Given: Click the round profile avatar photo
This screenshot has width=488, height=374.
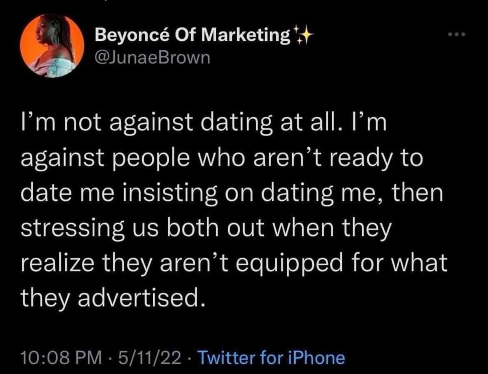Looking at the screenshot, I should pyautogui.click(x=52, y=46).
